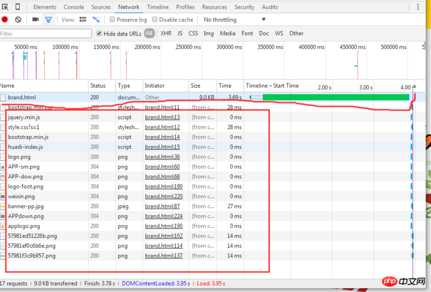Clear the network log
Screen dimensions: 431x292
18,19
